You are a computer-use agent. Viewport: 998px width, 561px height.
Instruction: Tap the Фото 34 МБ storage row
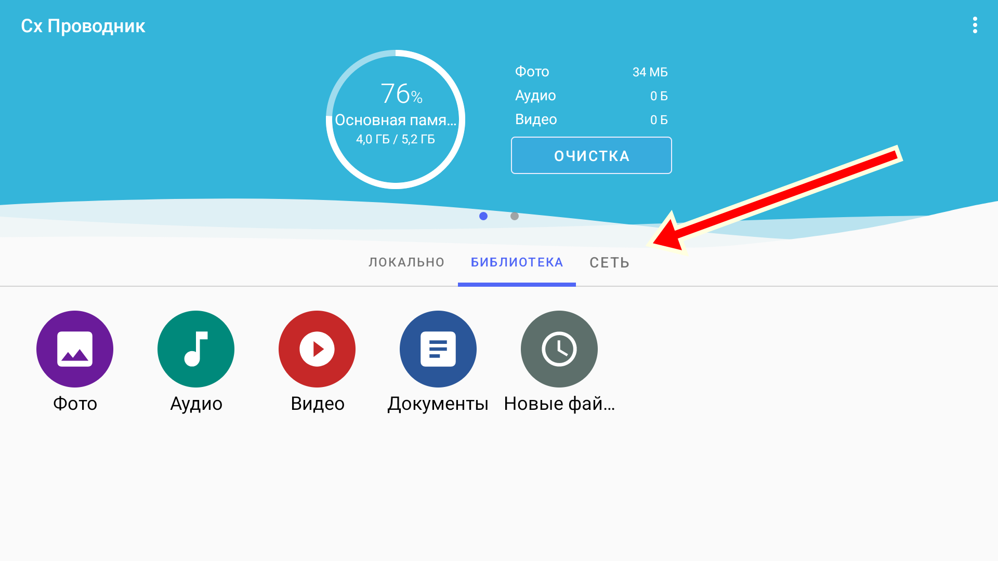591,72
